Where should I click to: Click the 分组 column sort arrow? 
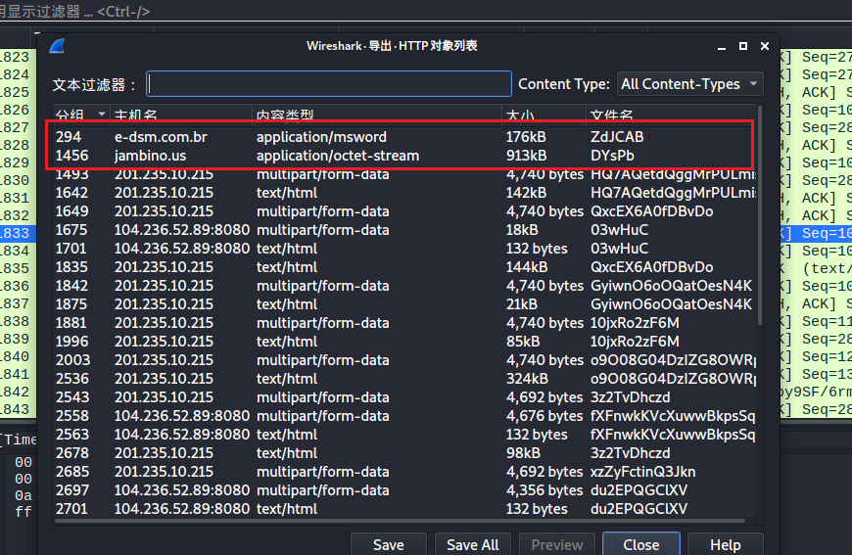(x=101, y=116)
